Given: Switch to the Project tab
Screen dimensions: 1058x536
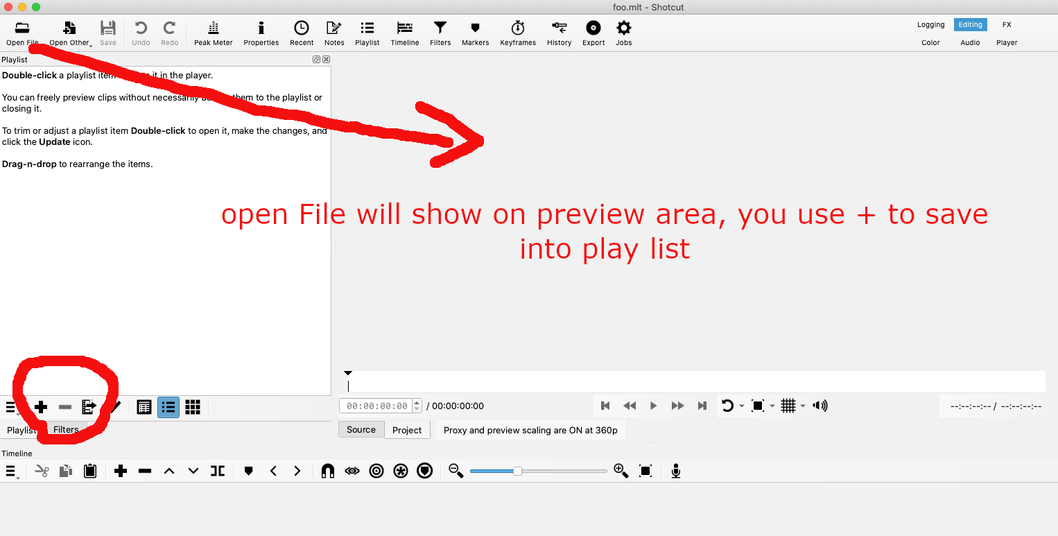Looking at the screenshot, I should [406, 430].
